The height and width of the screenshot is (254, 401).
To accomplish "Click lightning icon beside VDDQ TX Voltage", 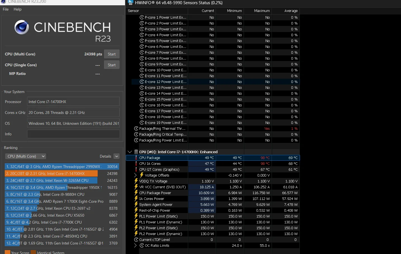I will coord(136,181).
